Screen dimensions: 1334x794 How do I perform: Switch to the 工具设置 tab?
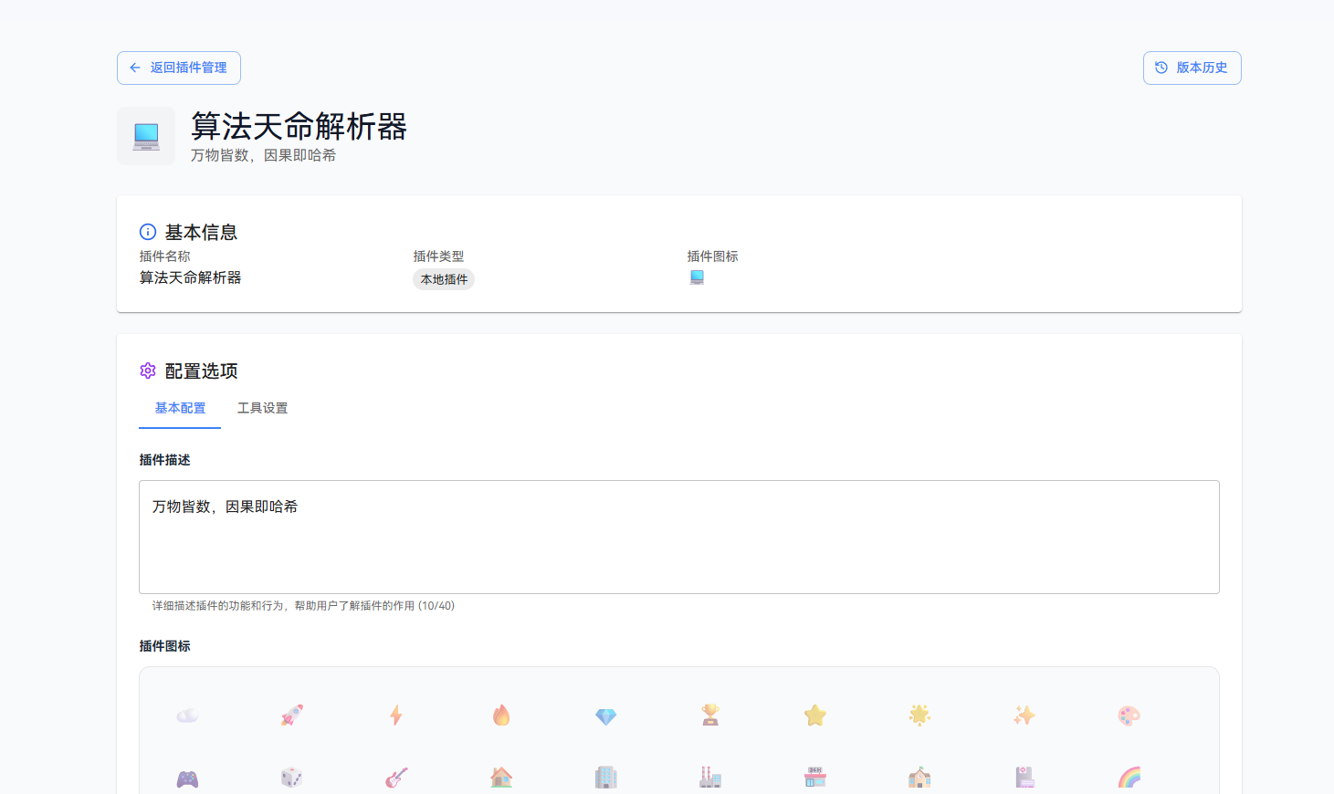coord(263,408)
